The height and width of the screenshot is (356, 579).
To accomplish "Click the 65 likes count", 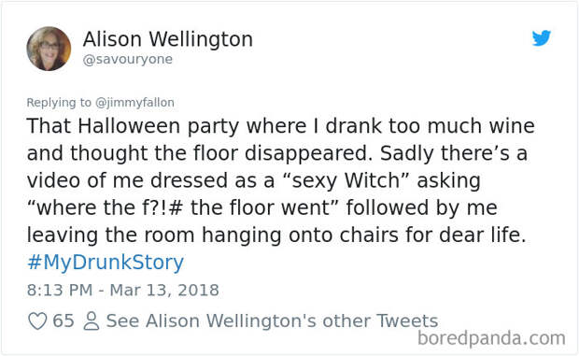I will [64, 320].
